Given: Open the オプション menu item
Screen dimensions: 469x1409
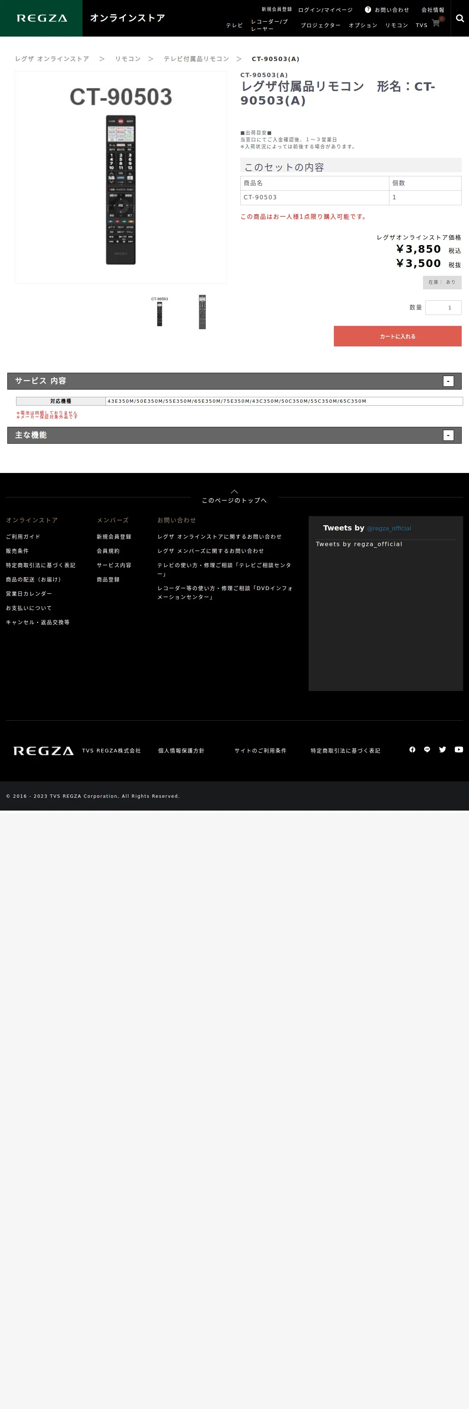Looking at the screenshot, I should pos(363,25).
